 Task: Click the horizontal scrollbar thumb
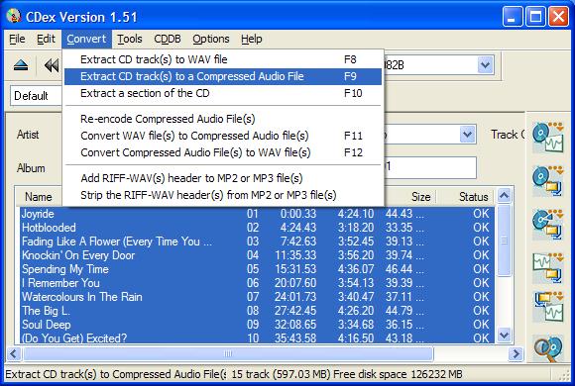(228, 353)
